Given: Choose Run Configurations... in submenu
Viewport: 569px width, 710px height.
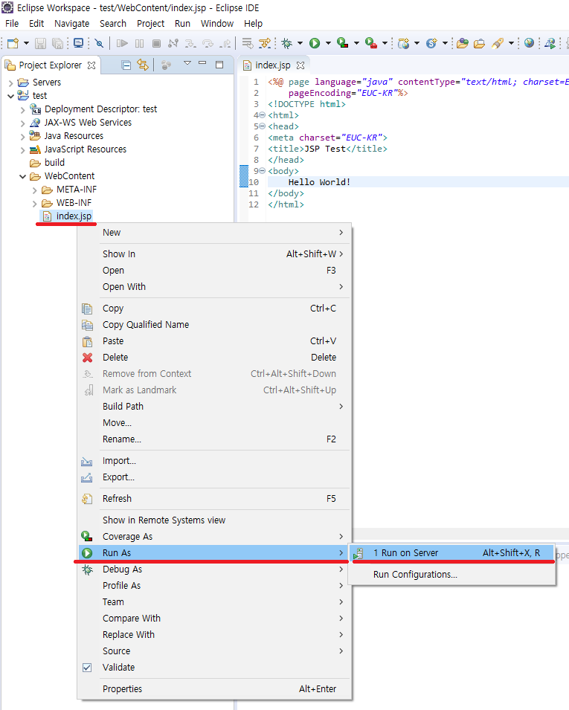Looking at the screenshot, I should pos(452,575).
